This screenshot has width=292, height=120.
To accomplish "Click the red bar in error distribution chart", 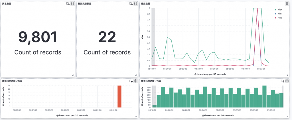I will (119, 96).
